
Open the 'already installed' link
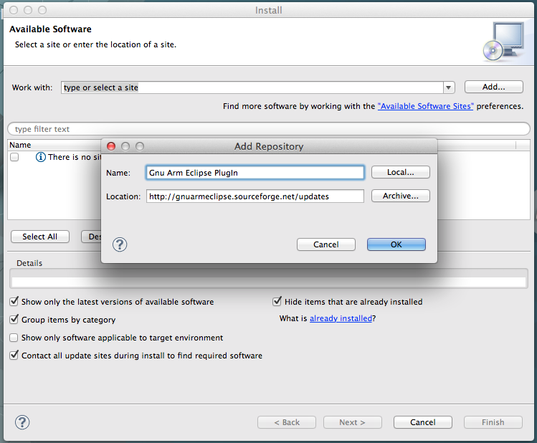(x=341, y=318)
